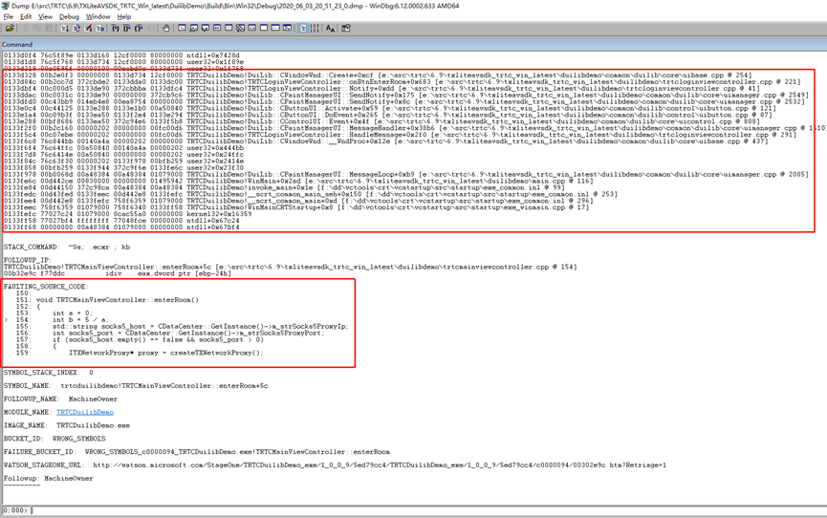Click the IMAGE_NAME TRTCDuilibDemo.exe line
The height and width of the screenshot is (518, 827).
click(67, 425)
